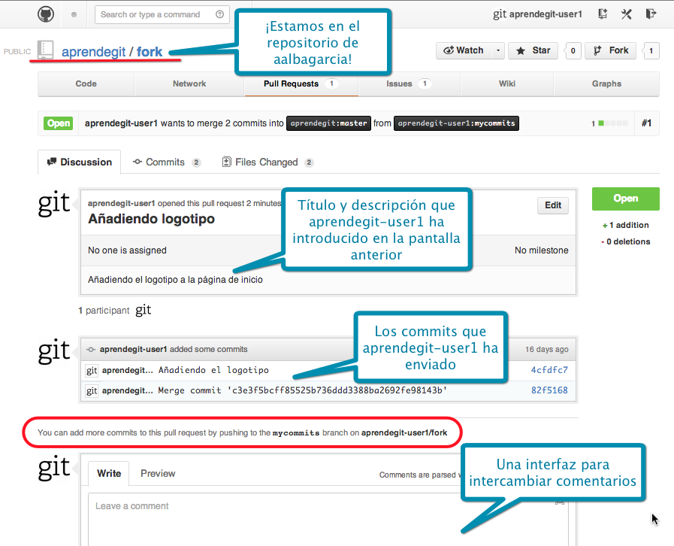
Task: Click the GitHub Octocat logo
Action: pos(46,14)
